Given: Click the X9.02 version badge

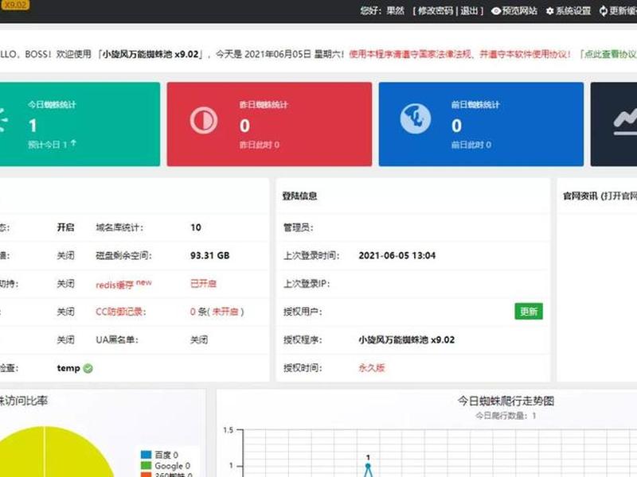Looking at the screenshot, I should (x=14, y=5).
